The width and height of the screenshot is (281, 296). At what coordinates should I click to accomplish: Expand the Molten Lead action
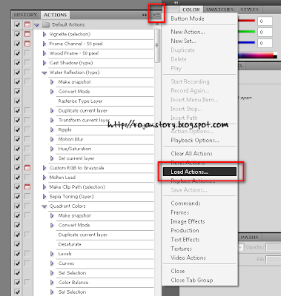44,178
